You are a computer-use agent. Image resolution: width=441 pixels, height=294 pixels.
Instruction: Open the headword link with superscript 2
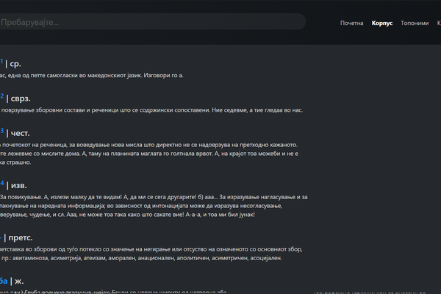(x=1, y=98)
